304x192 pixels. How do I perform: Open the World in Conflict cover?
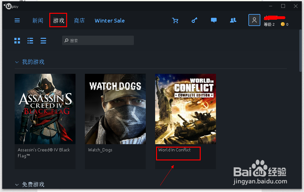coord(185,109)
